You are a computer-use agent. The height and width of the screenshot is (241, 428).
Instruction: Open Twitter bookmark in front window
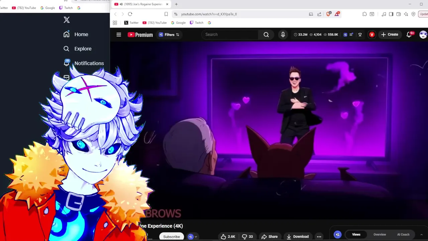[x=131, y=23]
